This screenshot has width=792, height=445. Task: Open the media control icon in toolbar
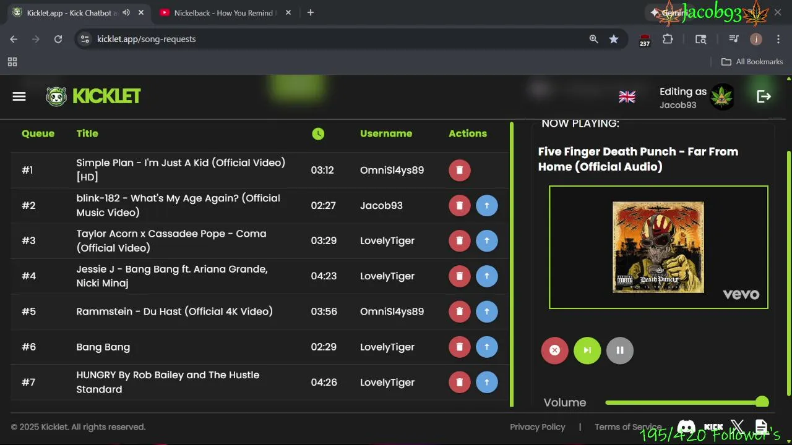734,39
